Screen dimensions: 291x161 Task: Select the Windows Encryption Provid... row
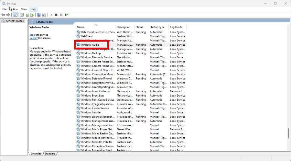131,83
